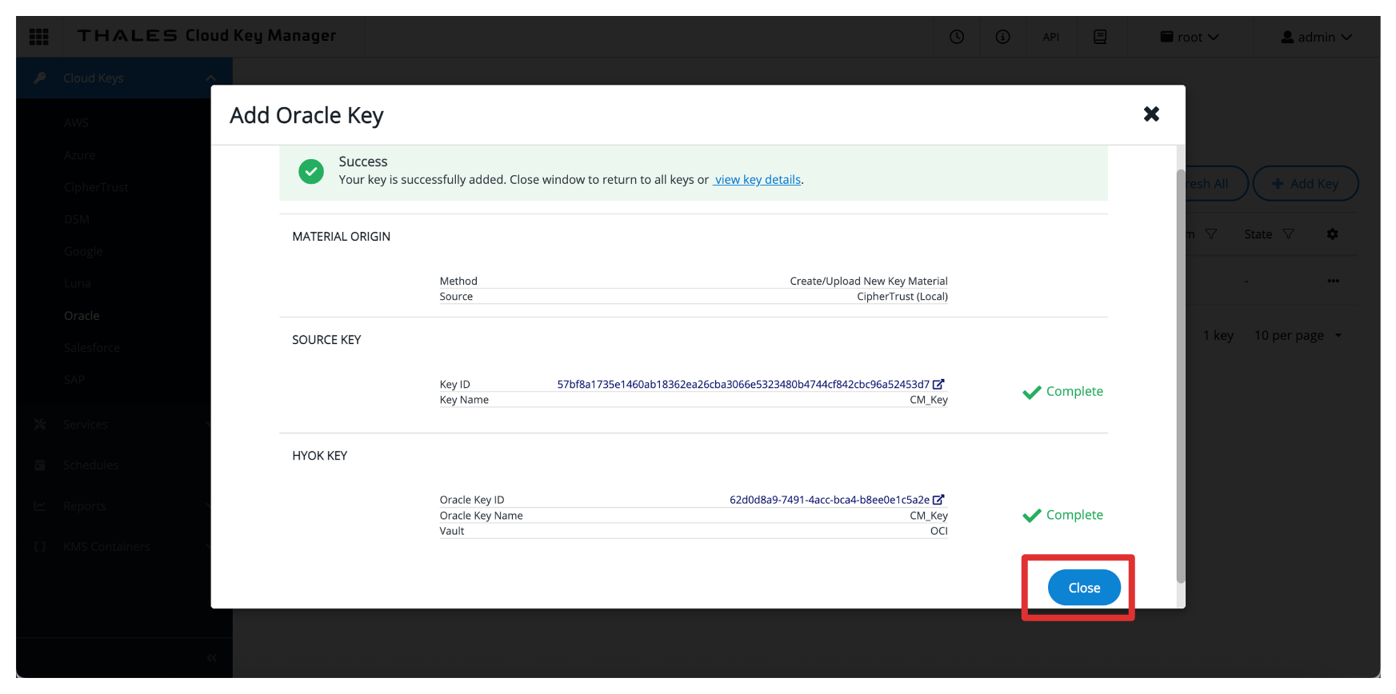Viewport: 1396px width, 694px height.
Task: Click the clock history icon in header
Action: (x=957, y=37)
